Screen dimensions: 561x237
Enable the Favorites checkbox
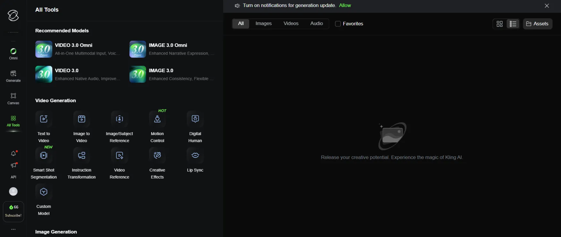pos(338,24)
